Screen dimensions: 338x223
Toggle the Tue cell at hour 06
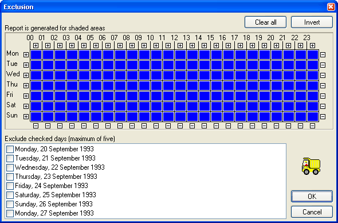click(108, 65)
